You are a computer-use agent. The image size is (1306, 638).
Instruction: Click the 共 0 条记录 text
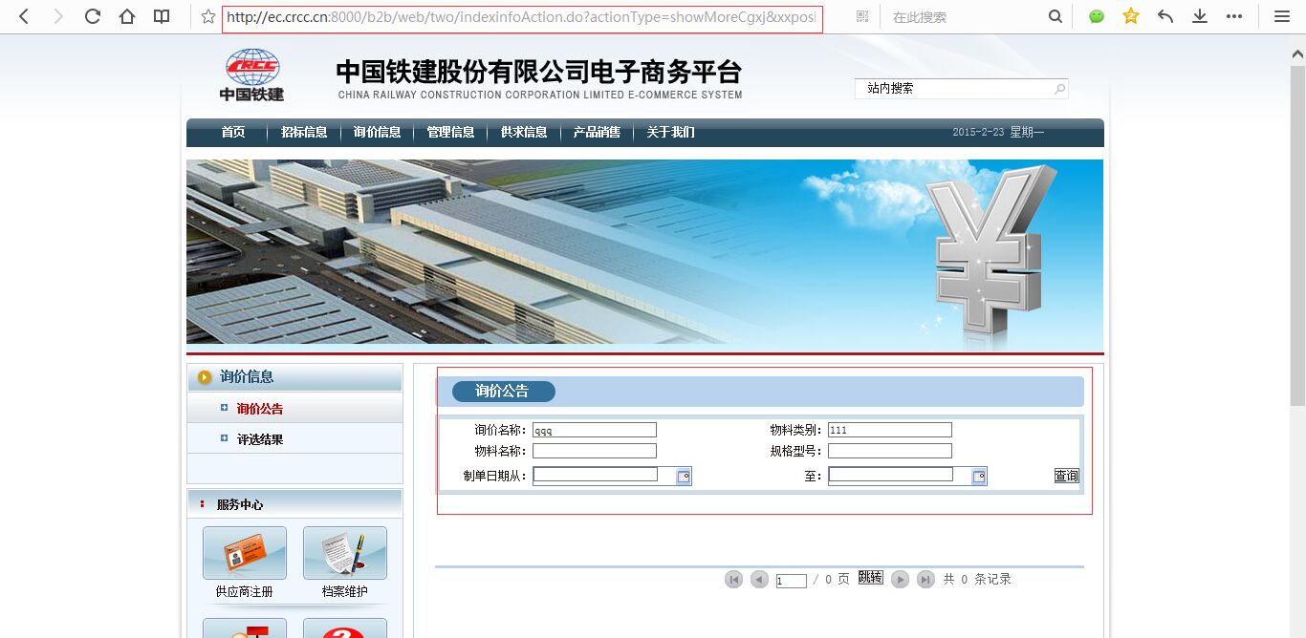click(x=977, y=579)
